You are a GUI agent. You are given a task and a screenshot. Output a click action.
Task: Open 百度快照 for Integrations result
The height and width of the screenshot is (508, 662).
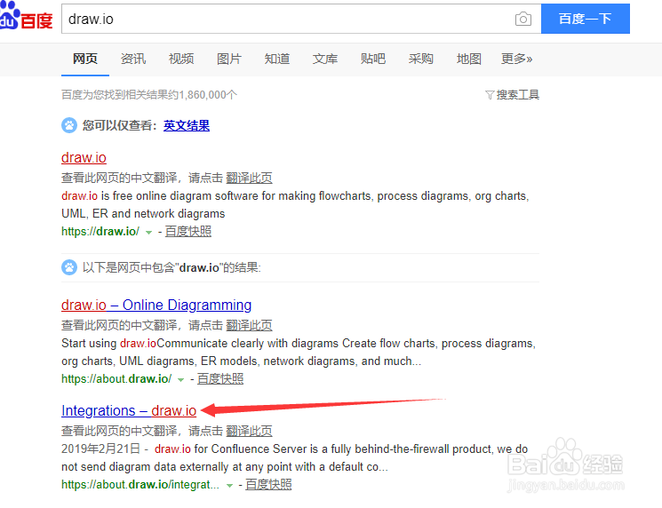[268, 484]
